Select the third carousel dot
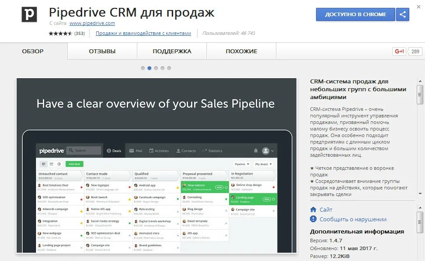The height and width of the screenshot is (261, 425). tap(156, 68)
